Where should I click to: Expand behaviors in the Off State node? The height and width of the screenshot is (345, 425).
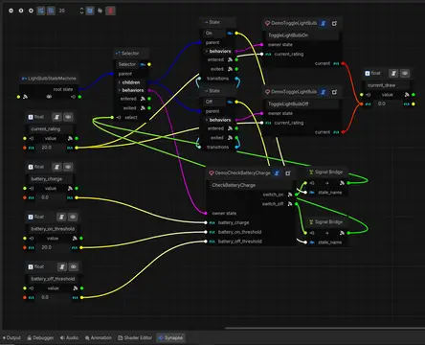[219, 120]
